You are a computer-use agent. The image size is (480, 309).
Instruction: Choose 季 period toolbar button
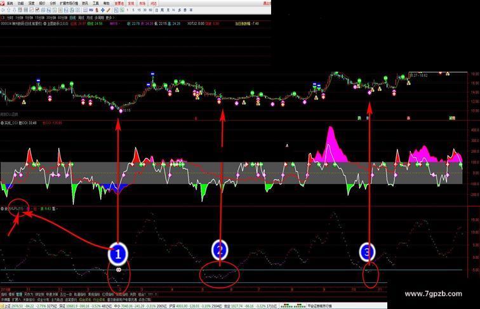click(x=185, y=10)
